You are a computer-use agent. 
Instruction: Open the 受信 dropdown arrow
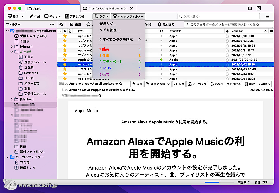[x=23, y=16]
